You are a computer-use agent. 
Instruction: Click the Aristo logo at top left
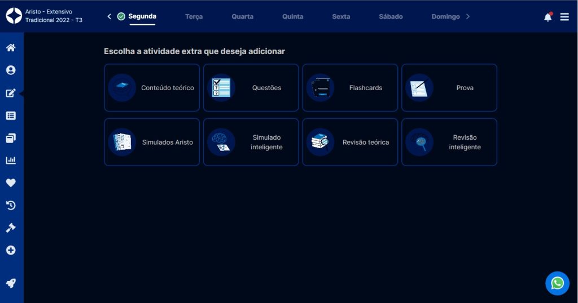(x=14, y=16)
